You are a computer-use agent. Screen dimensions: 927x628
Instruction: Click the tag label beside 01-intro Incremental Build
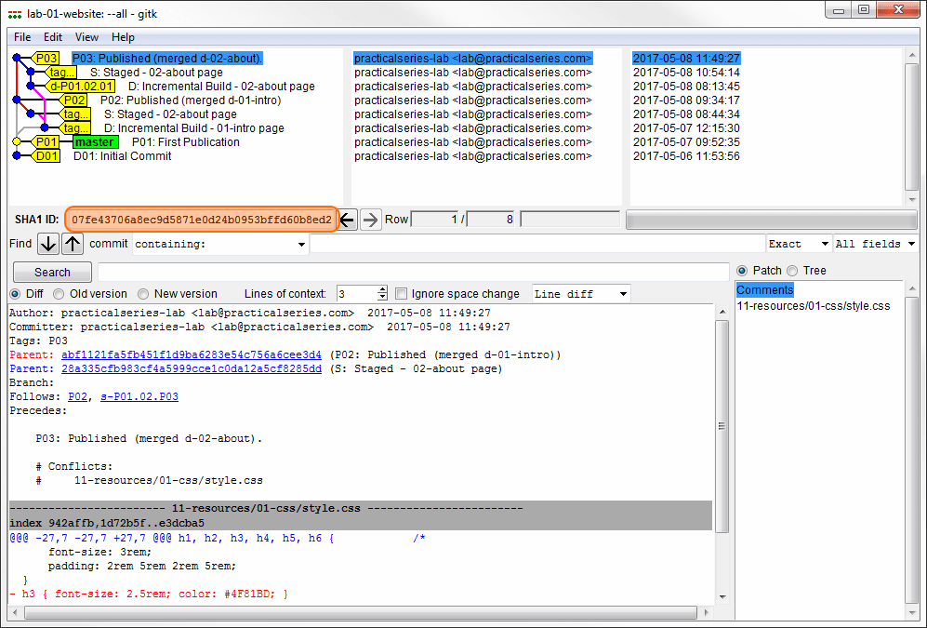pos(75,128)
